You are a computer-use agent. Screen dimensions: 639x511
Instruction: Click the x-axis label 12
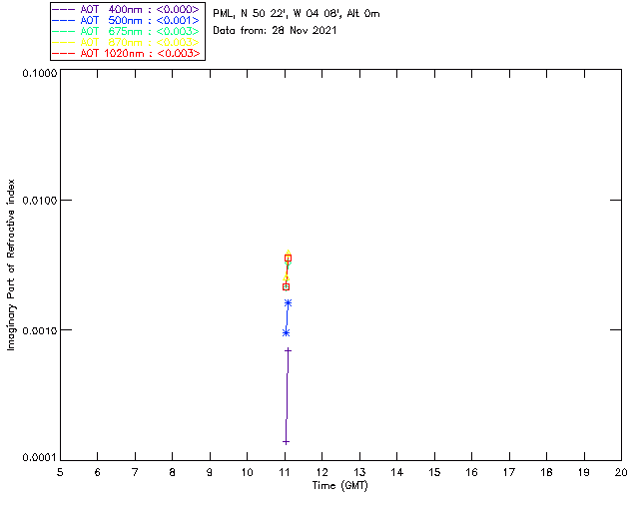tap(321, 472)
